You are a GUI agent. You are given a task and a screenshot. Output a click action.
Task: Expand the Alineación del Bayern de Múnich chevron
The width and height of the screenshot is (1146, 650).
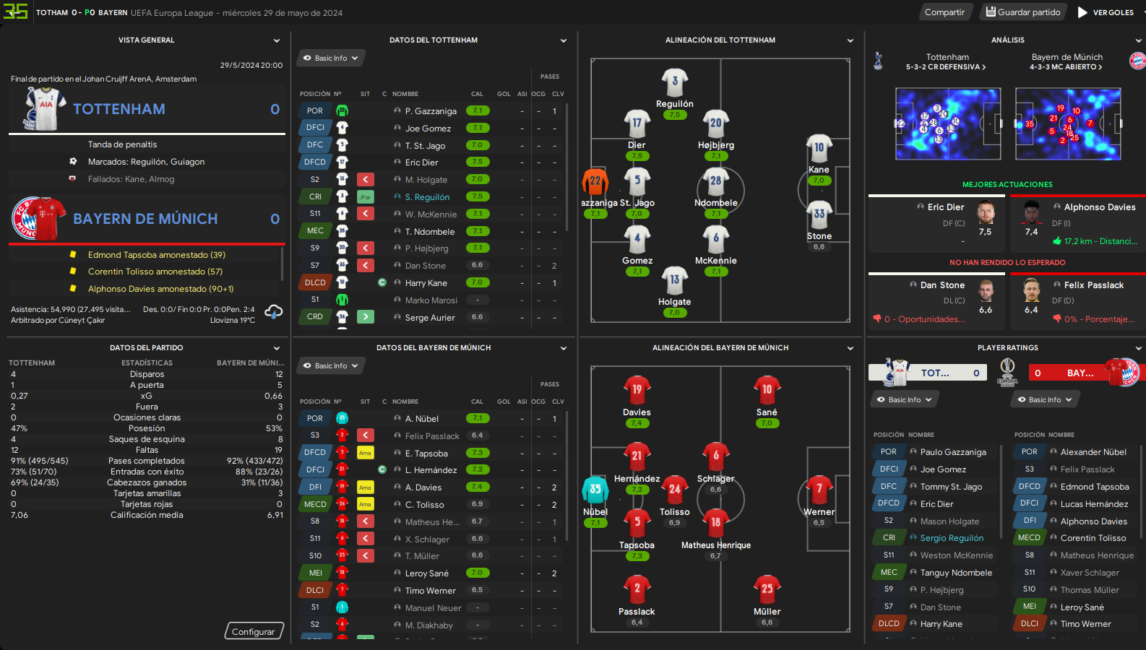click(850, 348)
